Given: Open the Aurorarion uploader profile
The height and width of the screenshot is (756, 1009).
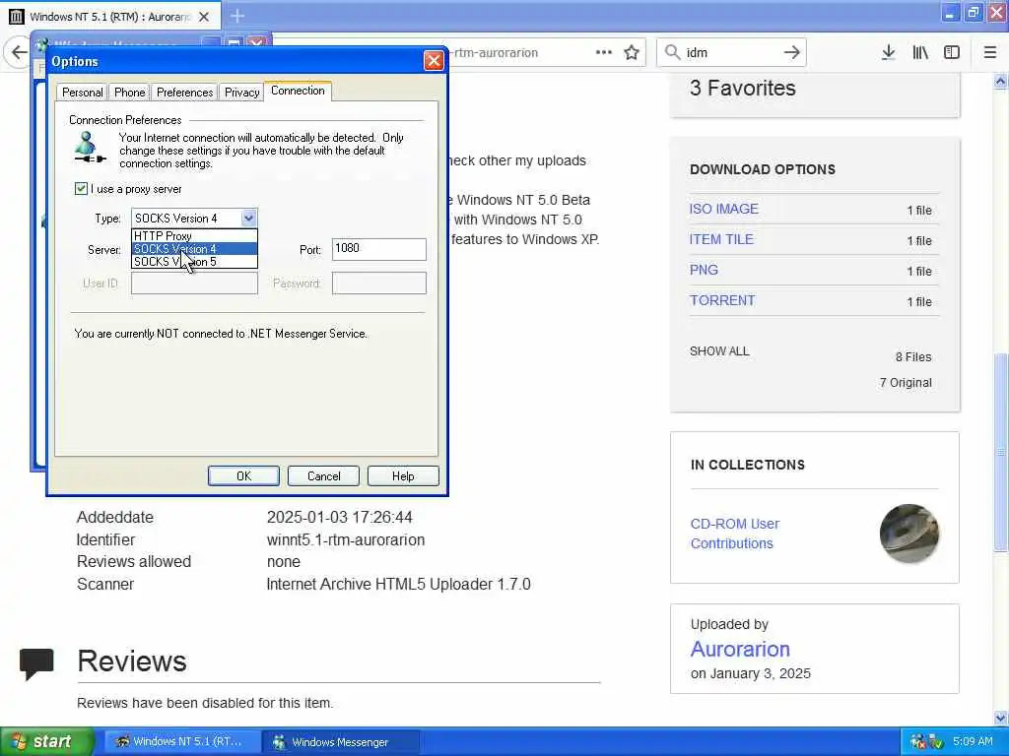Looking at the screenshot, I should [740, 649].
